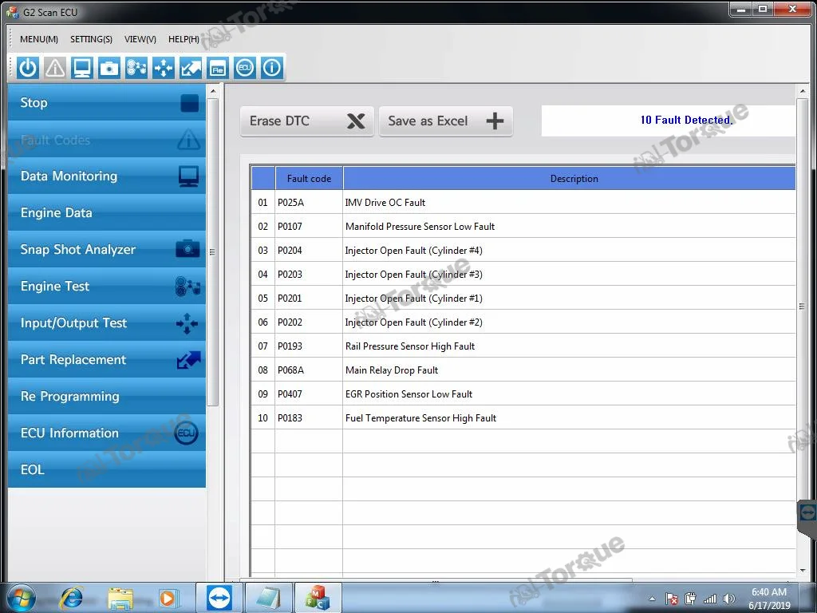
Task: Open the MENU(M) menu
Action: click(38, 39)
